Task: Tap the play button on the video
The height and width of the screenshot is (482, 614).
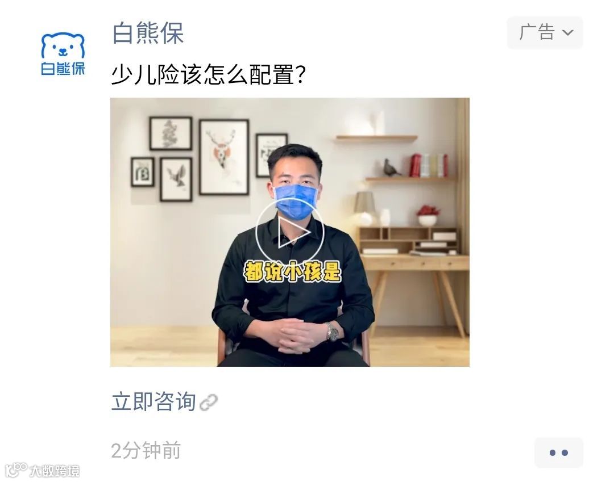Action: [290, 232]
